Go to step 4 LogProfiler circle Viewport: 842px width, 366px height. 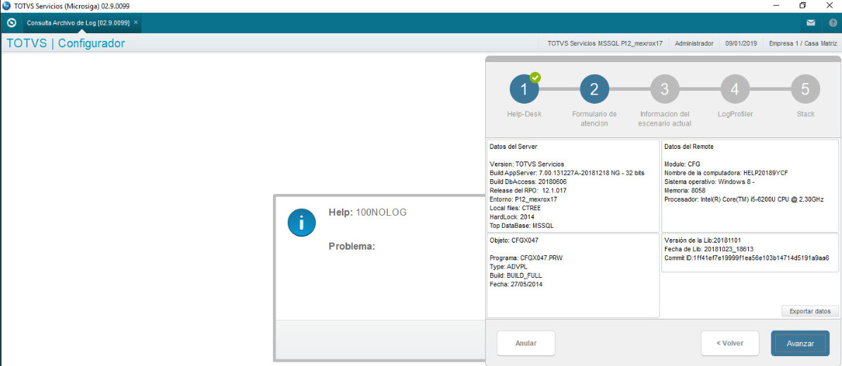pos(735,90)
